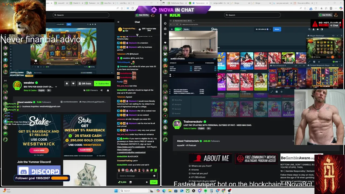This screenshot has width=345, height=194.
Task: Click Get KICKs button in right window
Action: tap(325, 15)
